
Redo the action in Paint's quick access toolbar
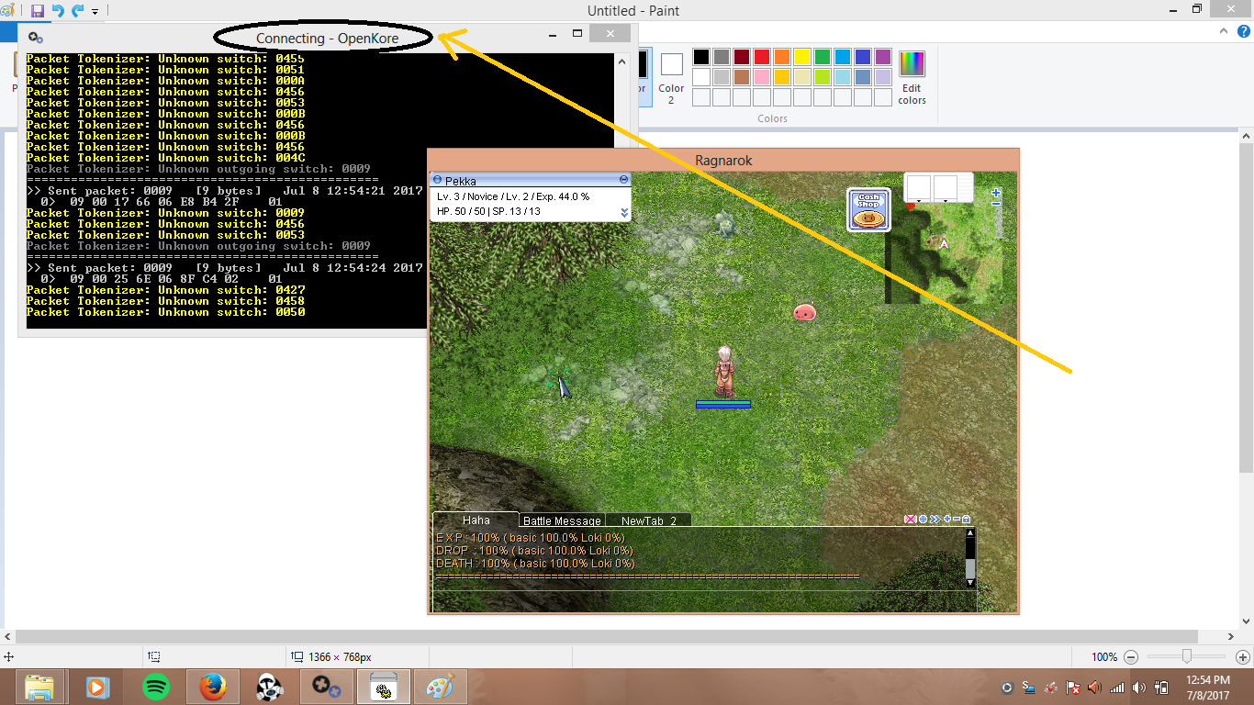pos(77,11)
